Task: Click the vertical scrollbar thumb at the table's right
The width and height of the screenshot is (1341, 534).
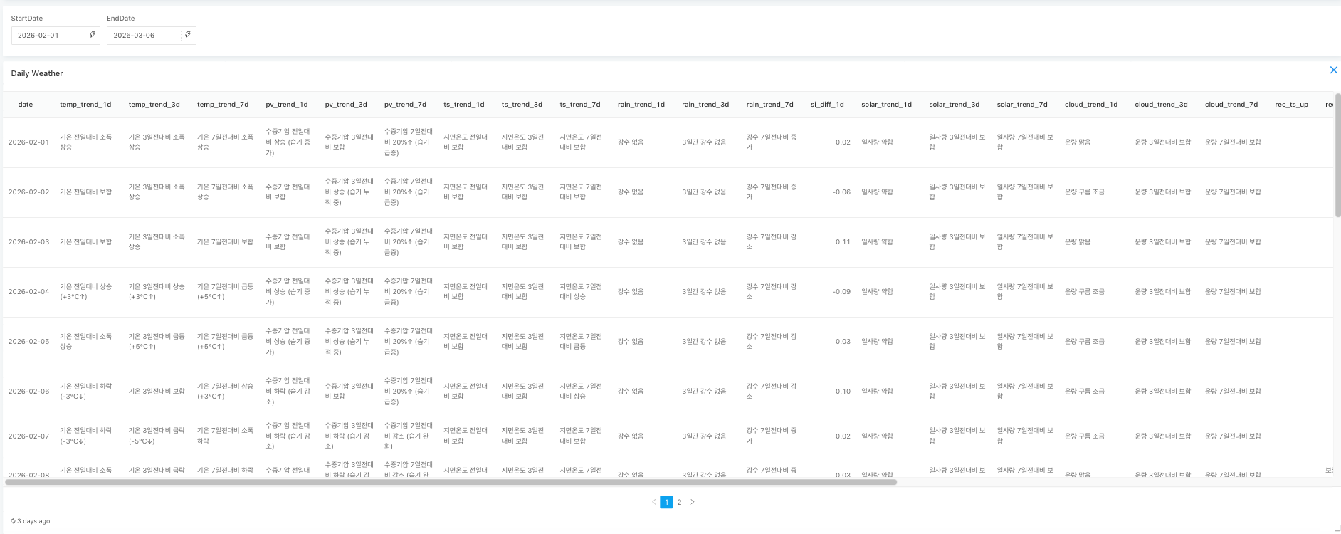Action: tap(1337, 155)
